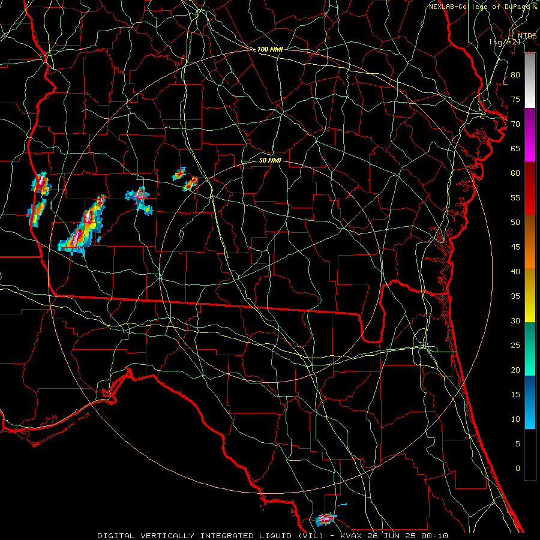Viewport: 540px width, 540px height.
Task: Click the 30 value on the VIL scale
Action: click(x=515, y=321)
